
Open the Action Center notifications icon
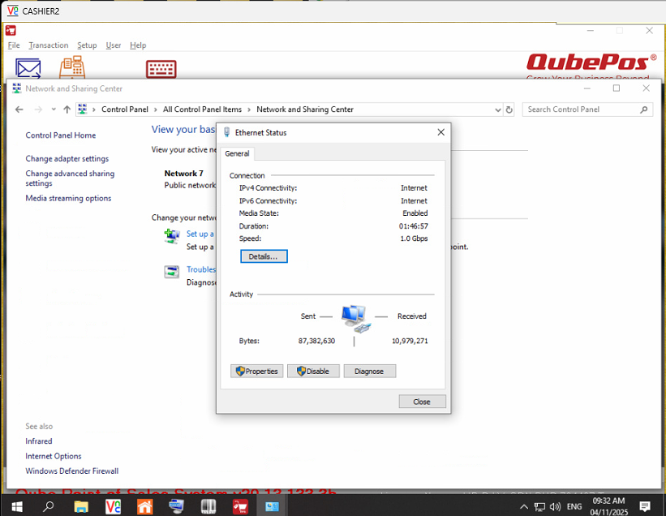click(645, 506)
